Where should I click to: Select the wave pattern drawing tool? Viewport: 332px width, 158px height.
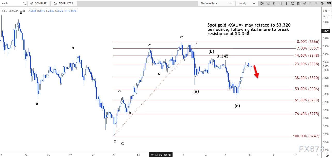pos(274,3)
